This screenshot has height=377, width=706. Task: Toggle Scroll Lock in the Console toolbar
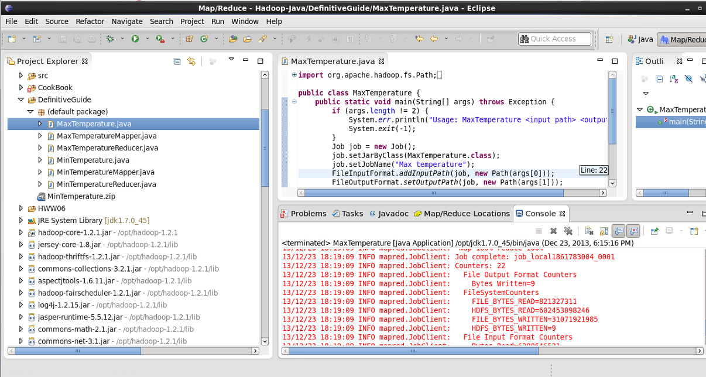coord(604,231)
